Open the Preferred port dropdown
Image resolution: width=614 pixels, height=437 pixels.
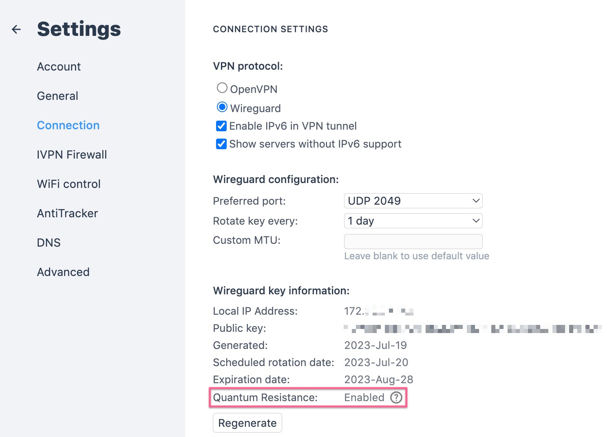coord(413,201)
